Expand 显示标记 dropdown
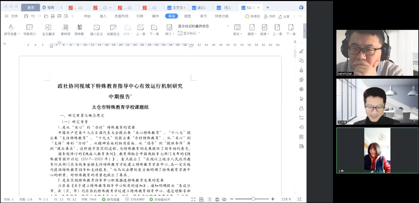Image resolution: width=419 pixels, height=203 pixels. [199, 33]
